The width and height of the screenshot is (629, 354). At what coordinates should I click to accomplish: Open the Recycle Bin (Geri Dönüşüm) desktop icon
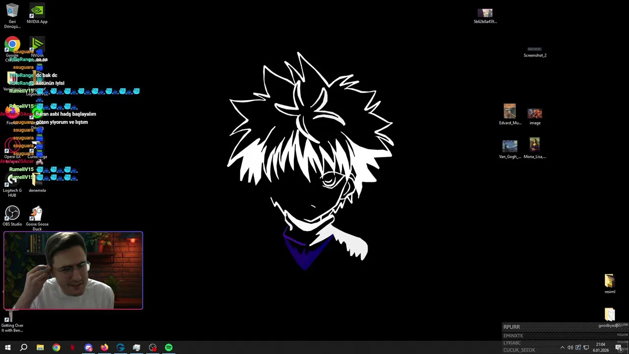(x=12, y=16)
